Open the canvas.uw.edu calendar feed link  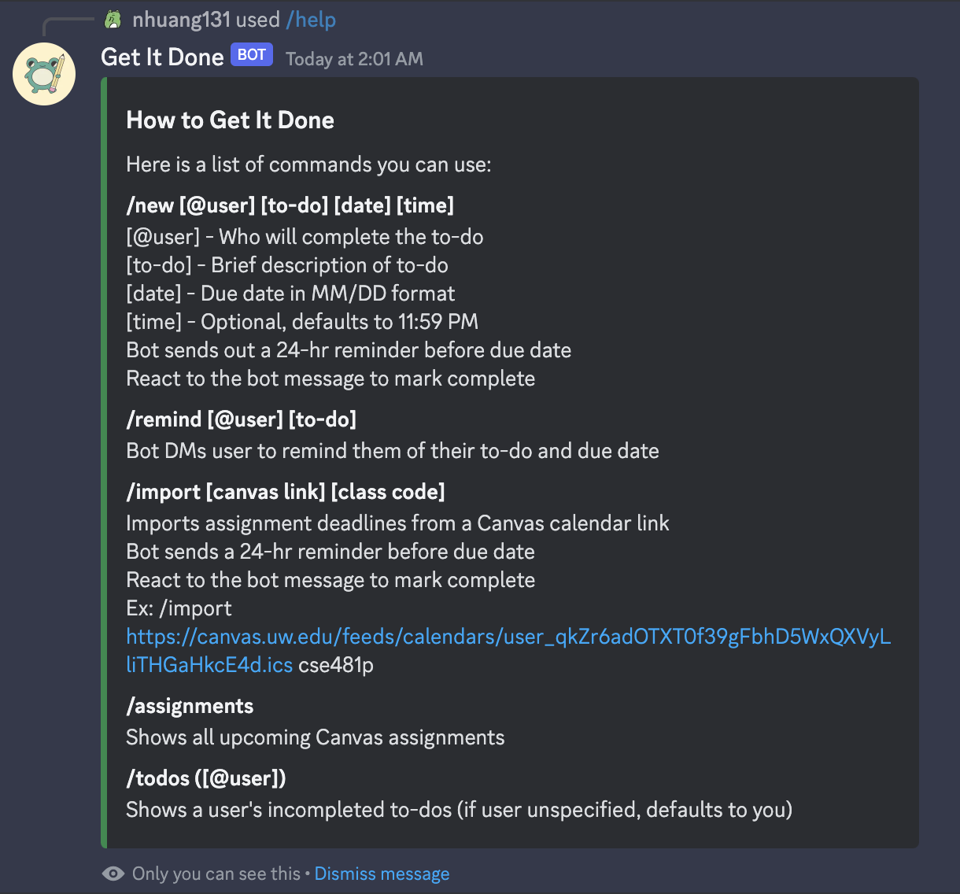point(508,637)
